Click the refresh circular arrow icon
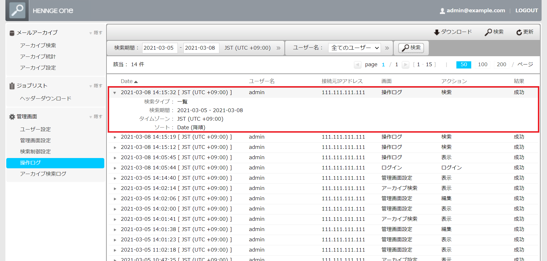547x261 pixels. tap(519, 32)
